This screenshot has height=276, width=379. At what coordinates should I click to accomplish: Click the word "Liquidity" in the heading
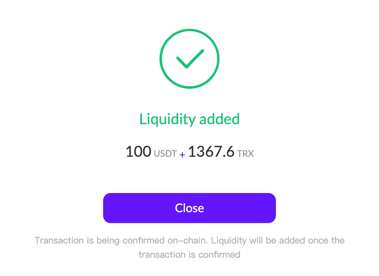(x=167, y=119)
